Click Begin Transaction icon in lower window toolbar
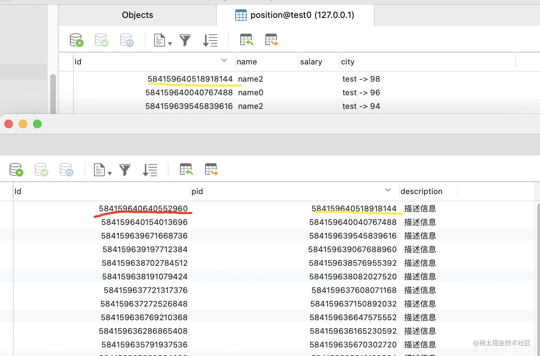The width and height of the screenshot is (540, 356). click(x=16, y=170)
